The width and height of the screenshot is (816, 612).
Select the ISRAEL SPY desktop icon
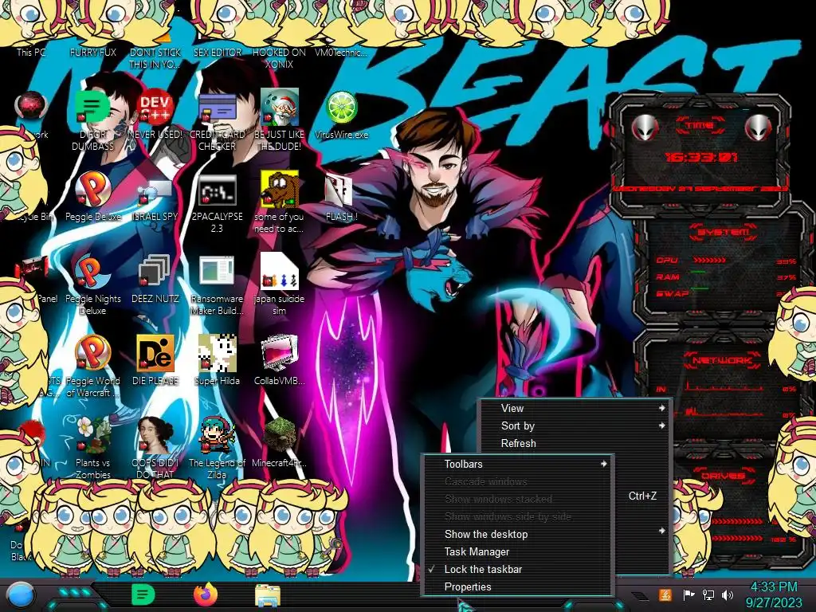(x=155, y=193)
